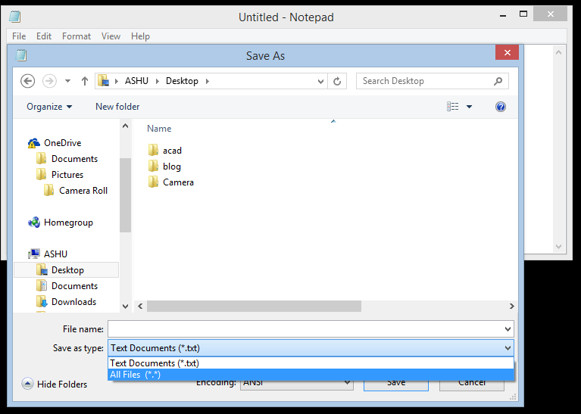
Task: Click the navigation pane scrollbar thumb
Action: (x=125, y=195)
